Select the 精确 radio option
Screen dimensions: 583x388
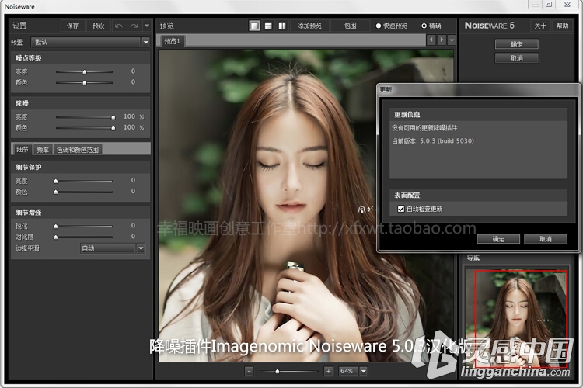431,26
